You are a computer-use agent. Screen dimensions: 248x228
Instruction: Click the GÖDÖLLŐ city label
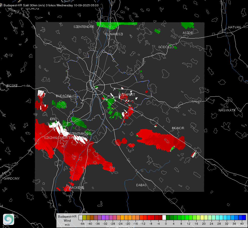166,47
